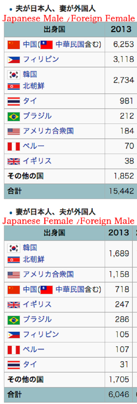Open the アメリカ合衆国 link in the 1,158 row
Image resolution: width=137 pixels, height=404 pixels.
click(x=48, y=274)
